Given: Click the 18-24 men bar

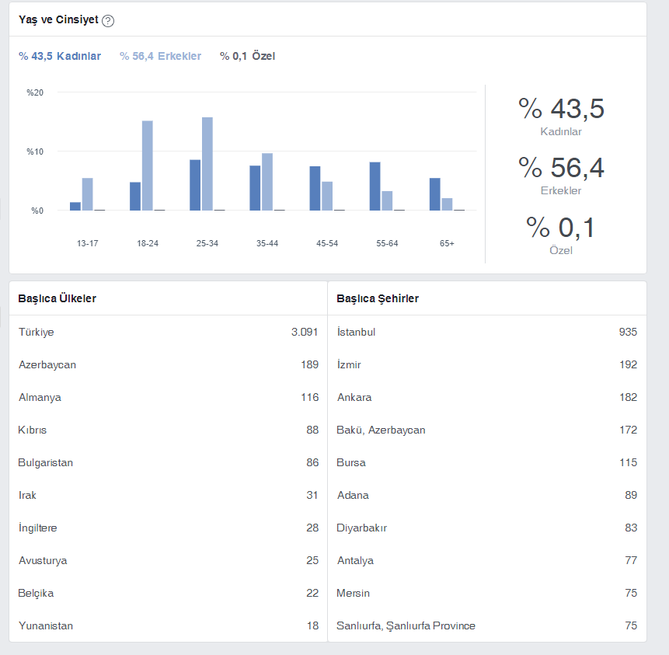Looking at the screenshot, I should pyautogui.click(x=147, y=165).
